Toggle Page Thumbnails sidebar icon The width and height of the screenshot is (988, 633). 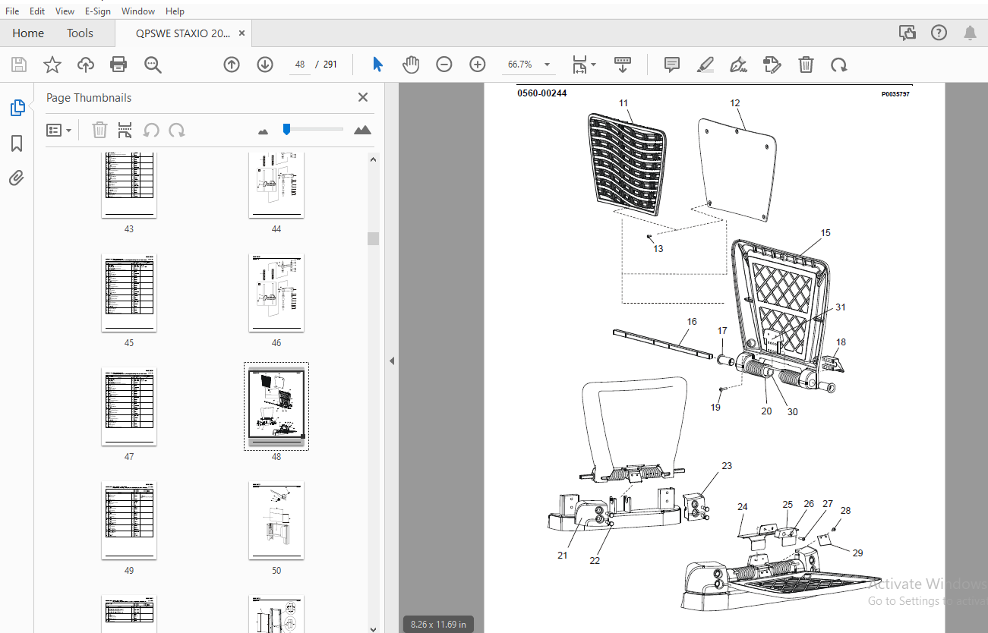(17, 108)
